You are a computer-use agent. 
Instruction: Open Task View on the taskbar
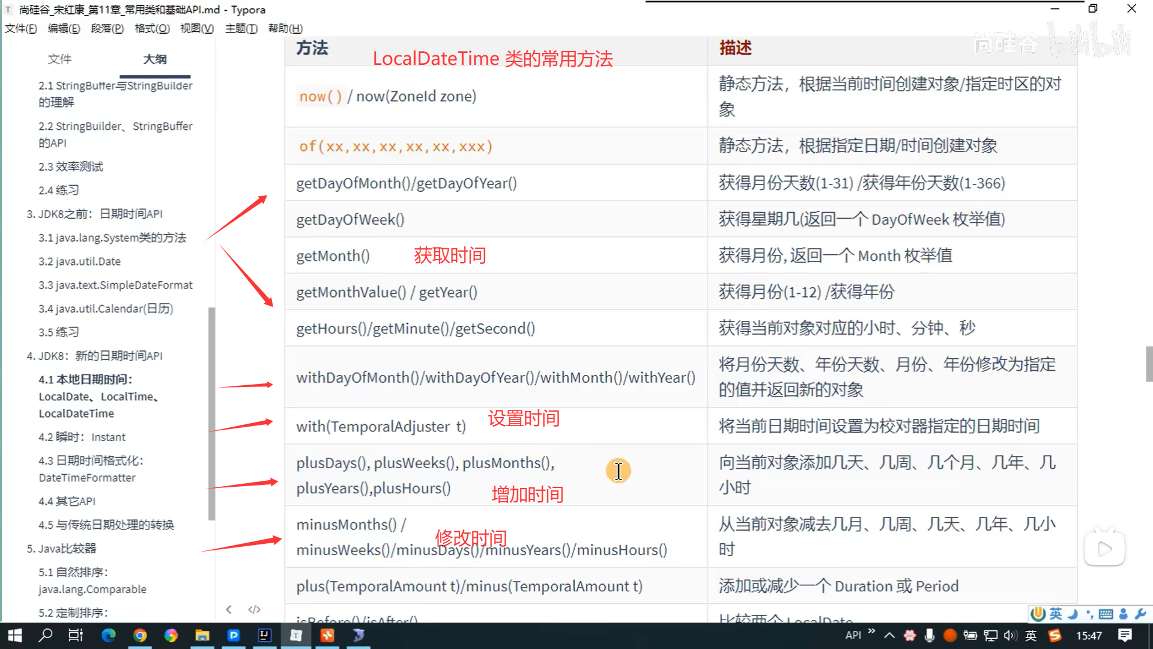coord(76,635)
